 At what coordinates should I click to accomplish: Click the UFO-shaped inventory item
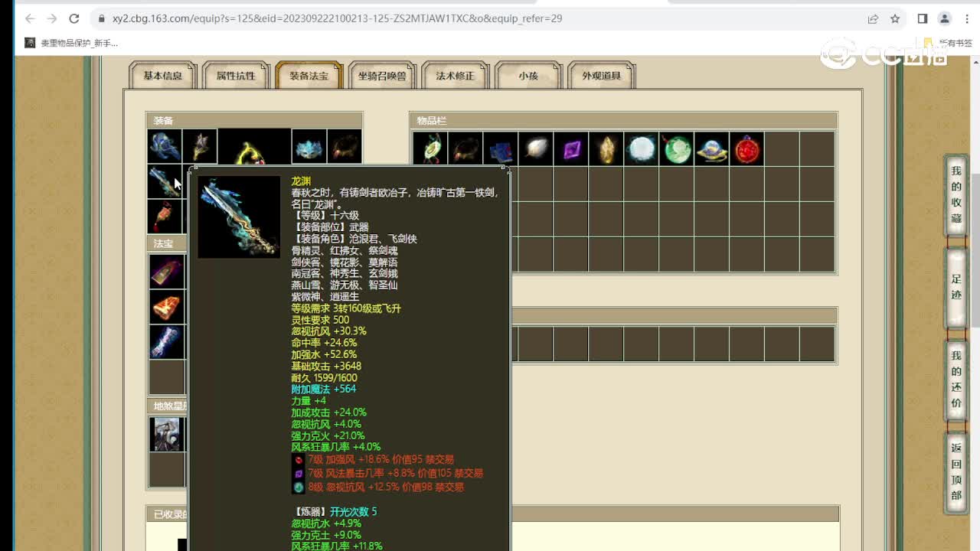(x=712, y=148)
